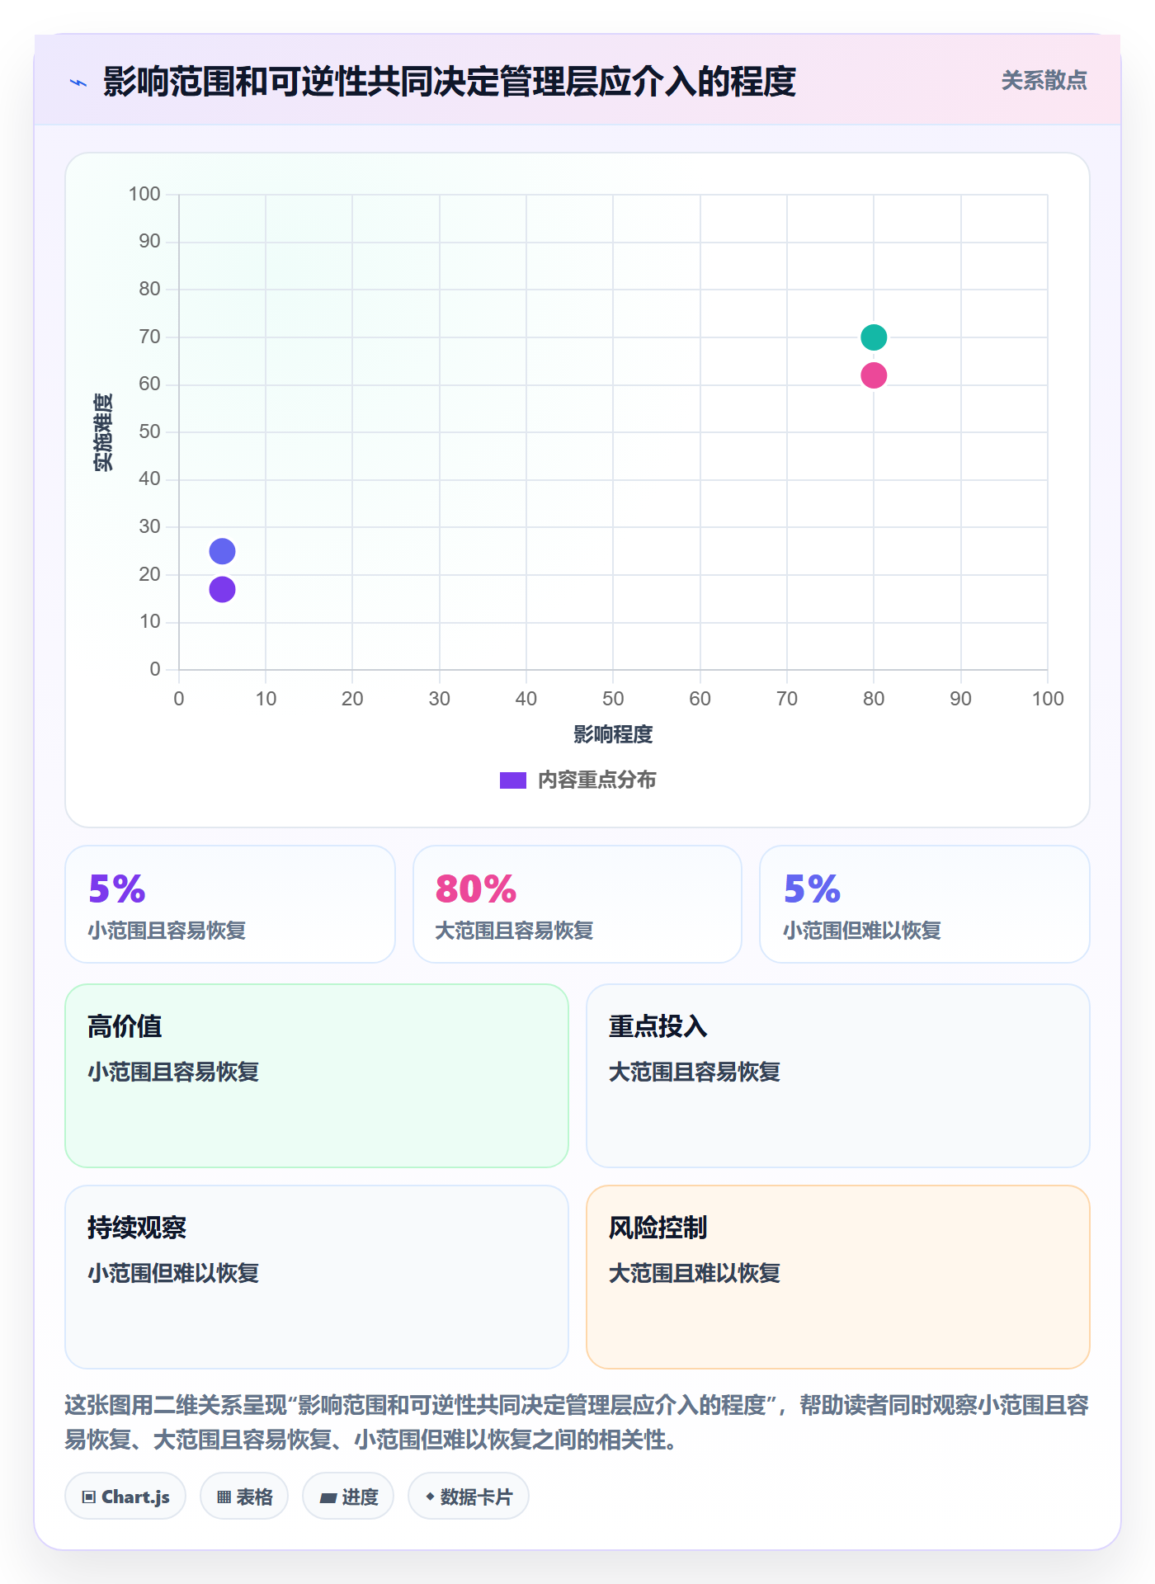Click the lightning bolt icon beside the title
Screen dimensions: 1155x1584
click(78, 82)
